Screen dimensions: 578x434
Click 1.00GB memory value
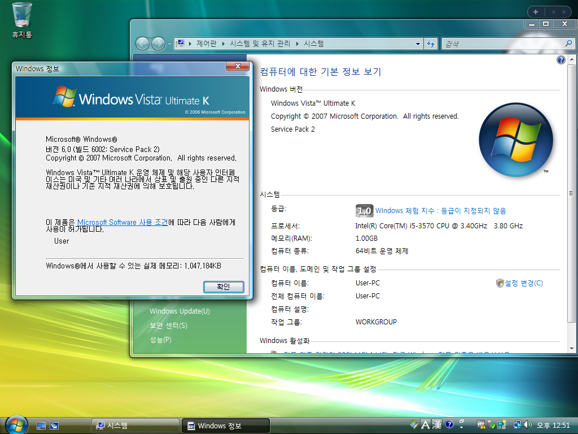[x=366, y=238]
